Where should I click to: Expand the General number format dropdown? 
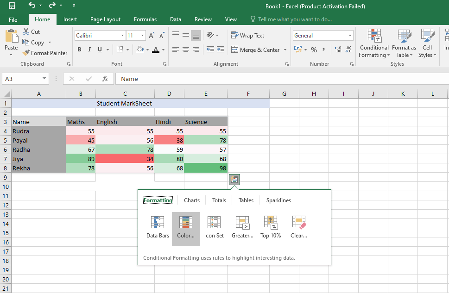point(350,36)
